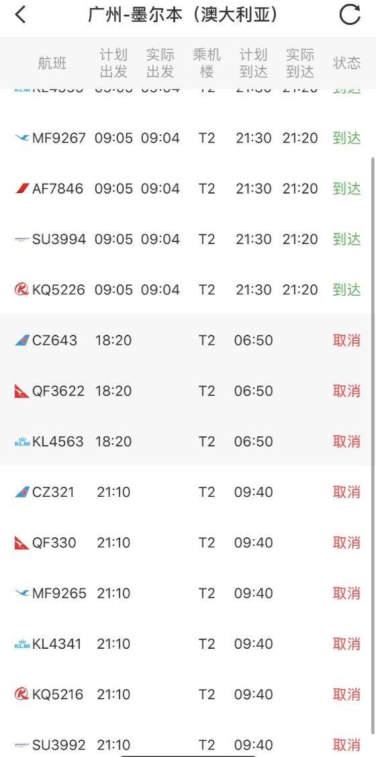Select flight MF9265 row

tap(188, 593)
